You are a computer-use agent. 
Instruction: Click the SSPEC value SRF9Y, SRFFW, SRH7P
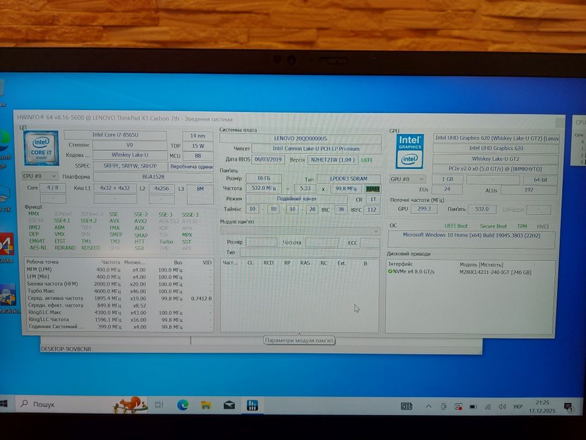[x=129, y=166]
